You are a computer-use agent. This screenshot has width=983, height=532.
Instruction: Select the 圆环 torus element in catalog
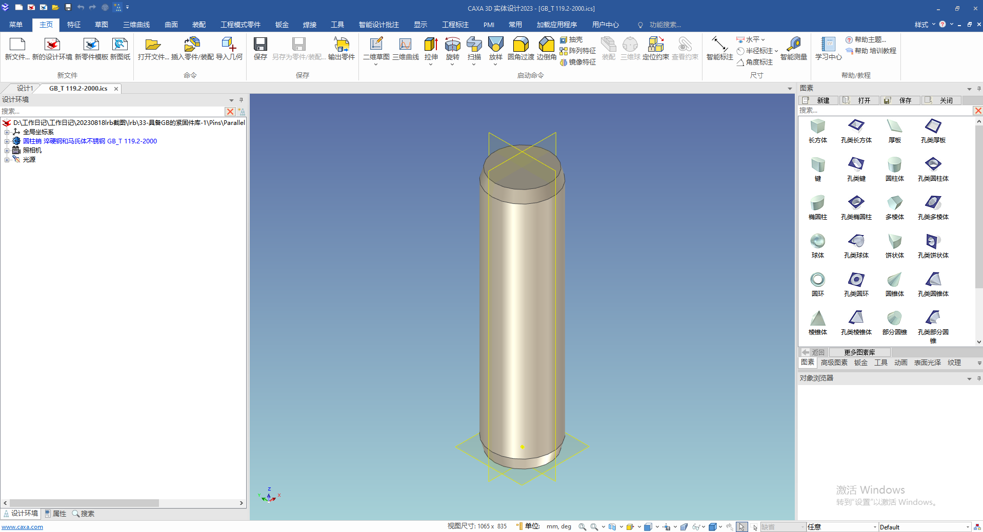tap(818, 284)
